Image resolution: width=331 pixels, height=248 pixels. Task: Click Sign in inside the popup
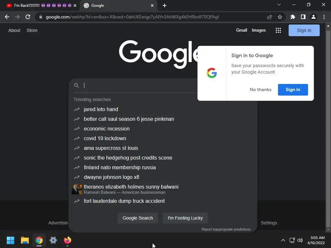293,90
